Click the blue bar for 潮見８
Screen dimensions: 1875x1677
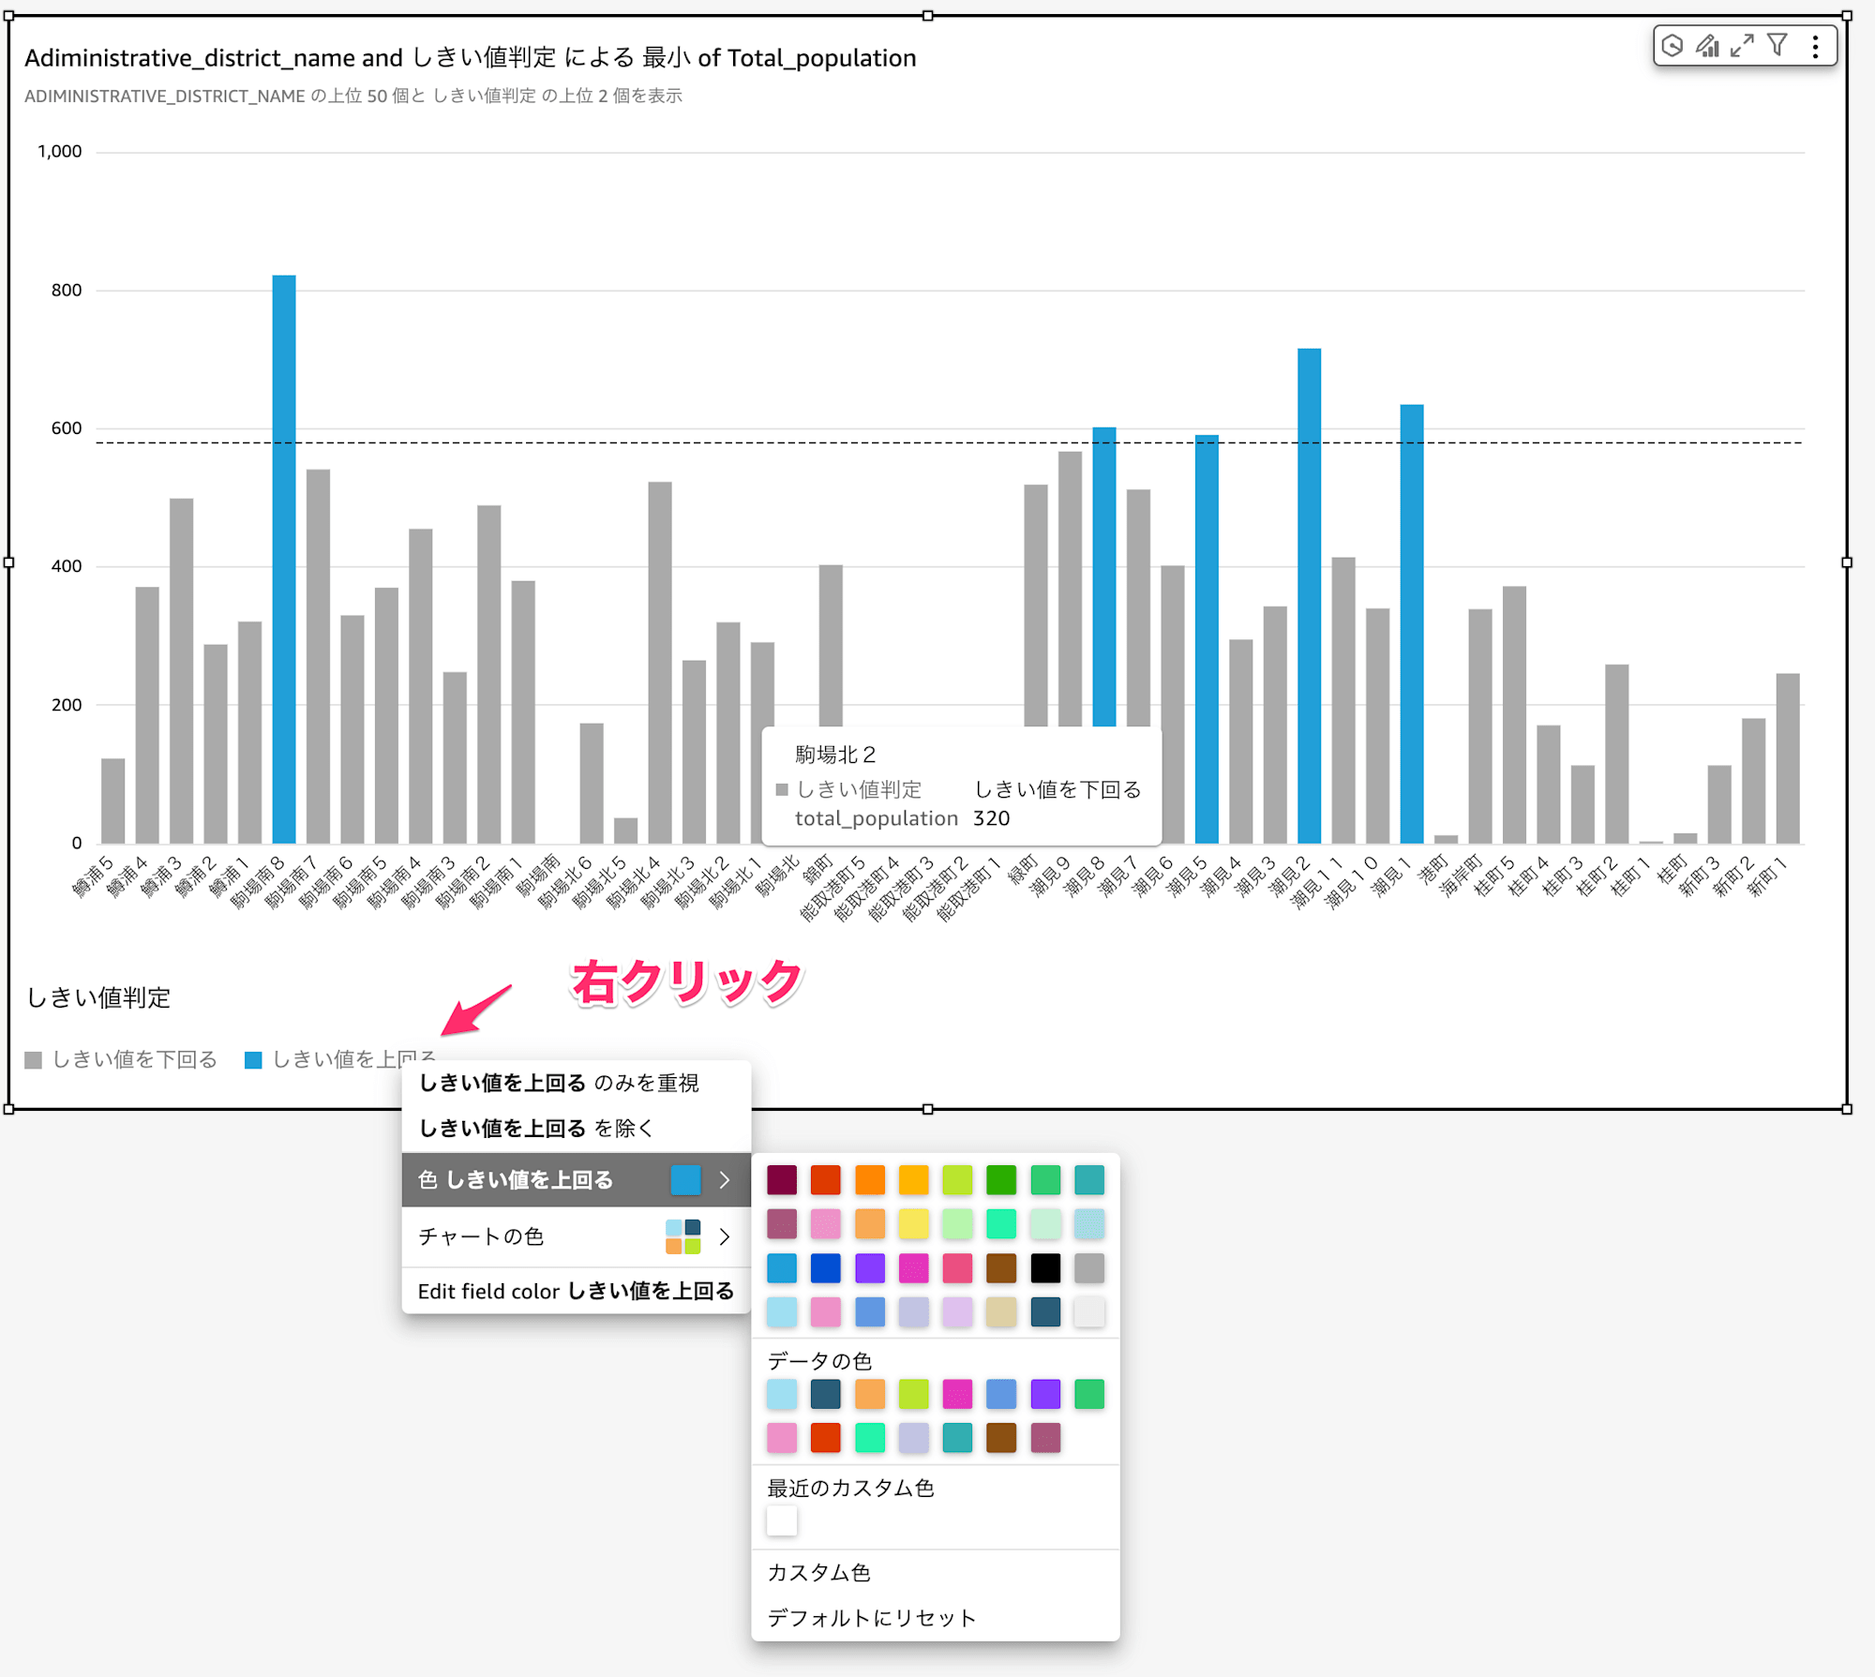point(1104,576)
